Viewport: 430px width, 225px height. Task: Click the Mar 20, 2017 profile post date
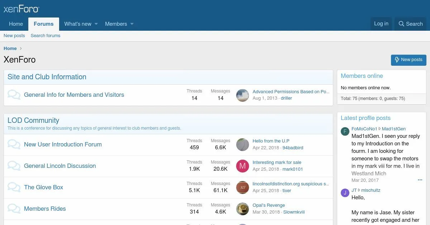[x=365, y=180]
